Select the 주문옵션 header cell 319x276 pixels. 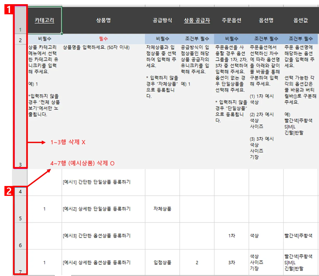click(x=232, y=21)
